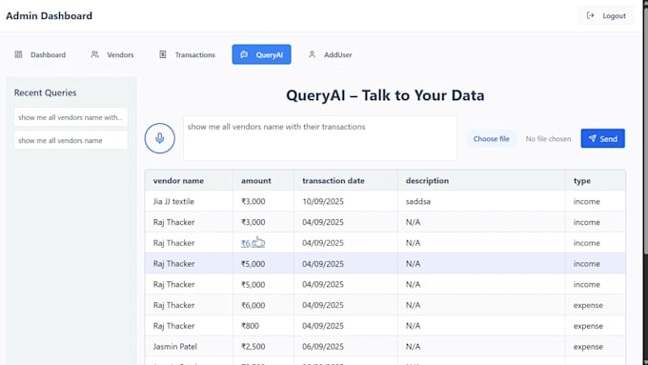Open recent query 'show me all vendors name'
Screen dimensions: 648x365
71,140
